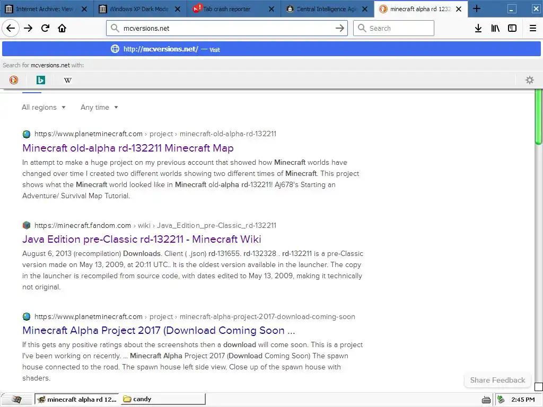
Task: Expand the Any time filter dropdown
Action: [x=99, y=107]
